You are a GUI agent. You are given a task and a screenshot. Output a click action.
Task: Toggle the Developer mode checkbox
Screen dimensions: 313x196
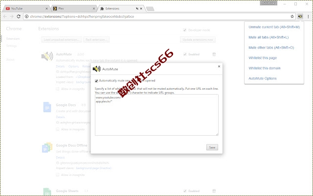(185, 30)
